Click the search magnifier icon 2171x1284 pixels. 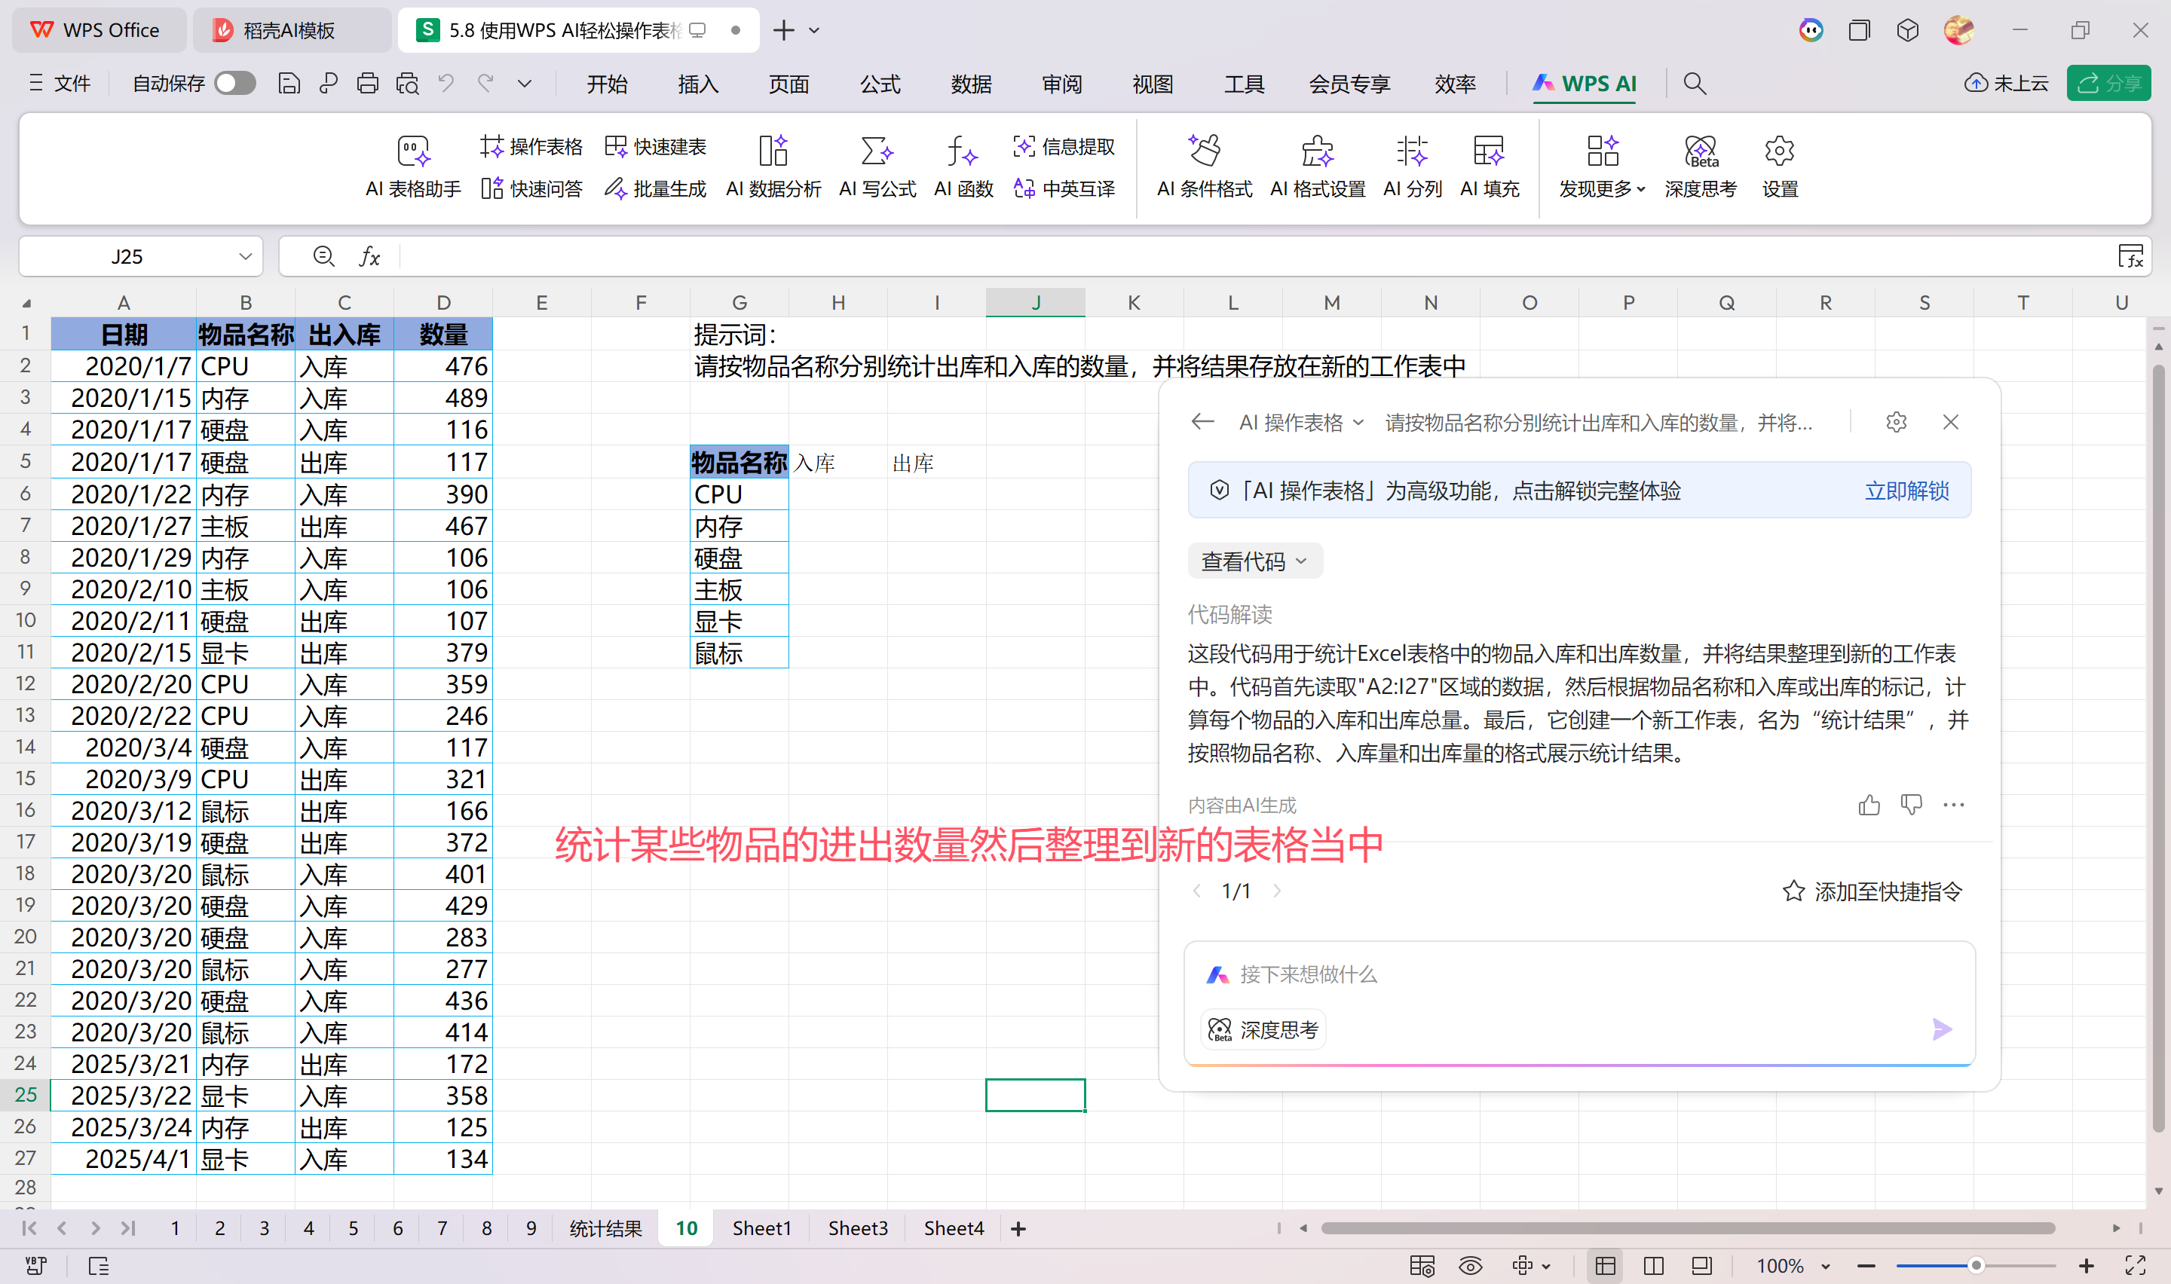(x=1695, y=83)
